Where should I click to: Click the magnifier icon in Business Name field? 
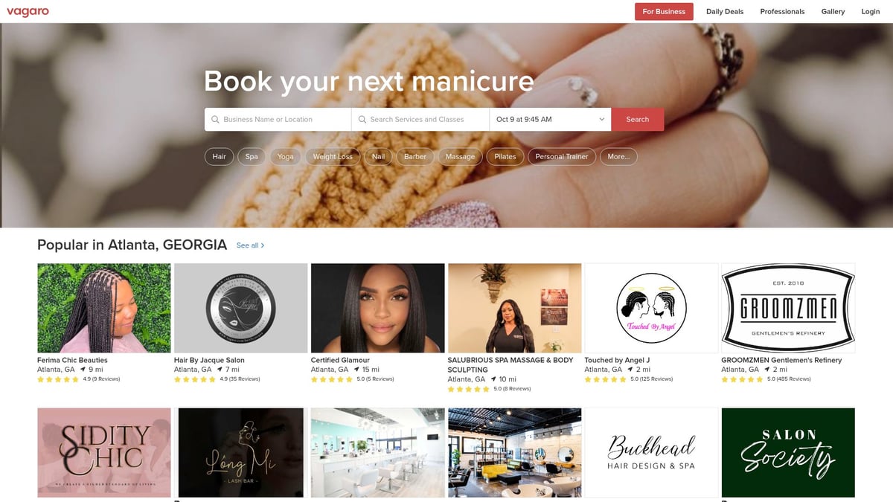pyautogui.click(x=215, y=119)
